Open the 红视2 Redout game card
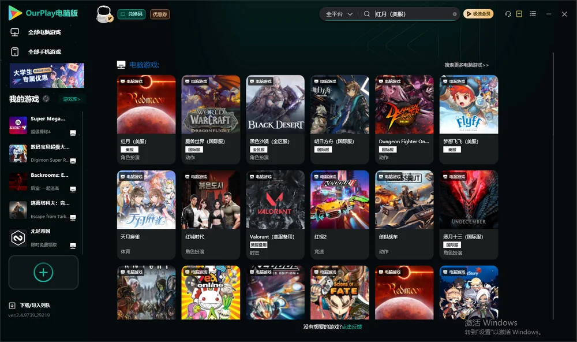The width and height of the screenshot is (577, 342). tap(340, 214)
